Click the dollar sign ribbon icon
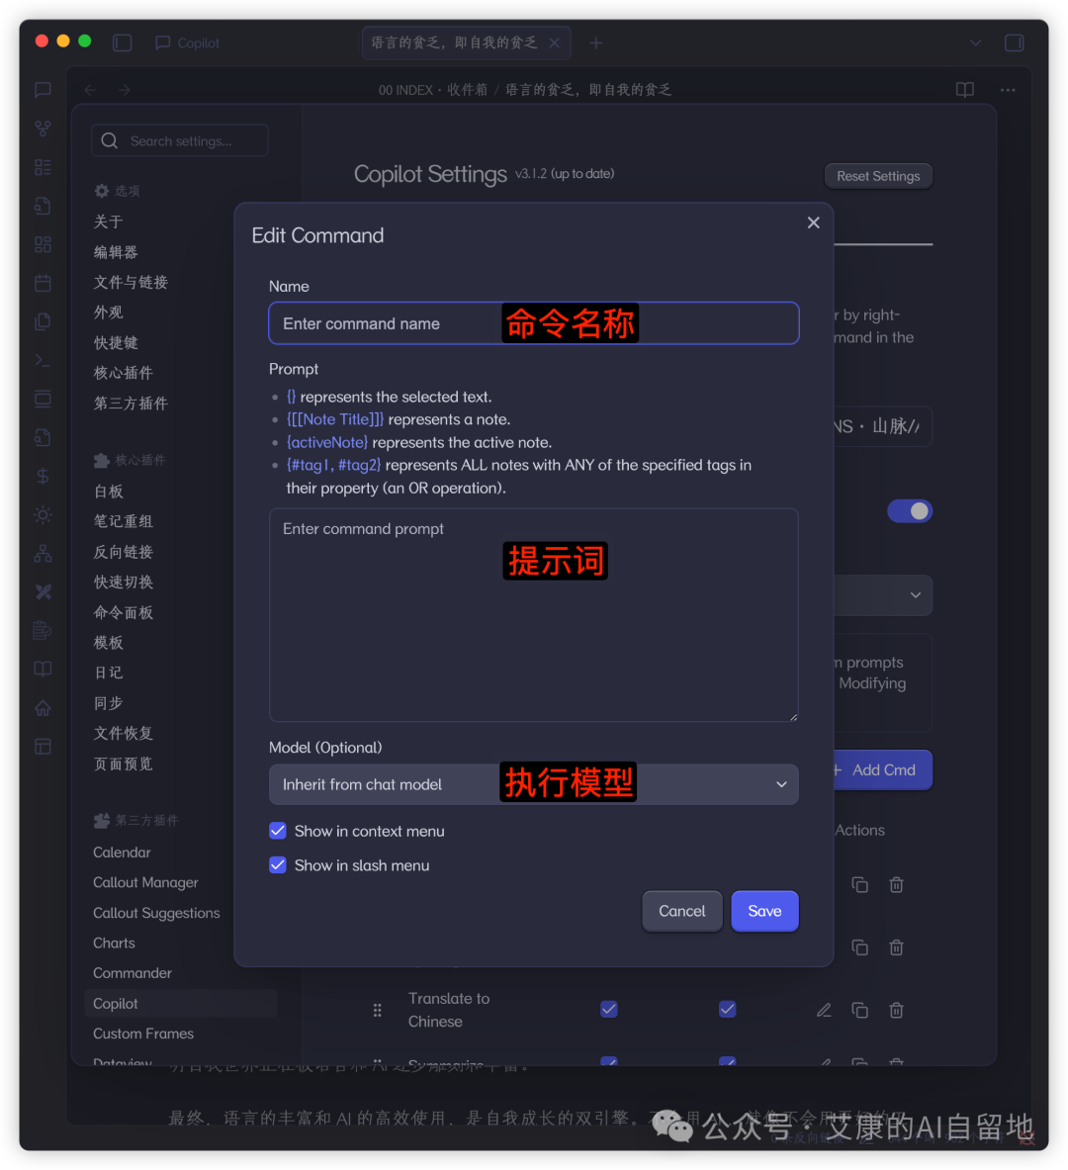Image resolution: width=1068 pixels, height=1170 pixels. (43, 476)
